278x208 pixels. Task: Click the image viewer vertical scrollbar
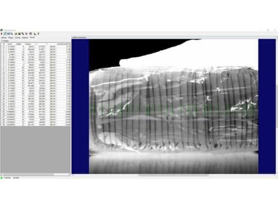click(277, 106)
